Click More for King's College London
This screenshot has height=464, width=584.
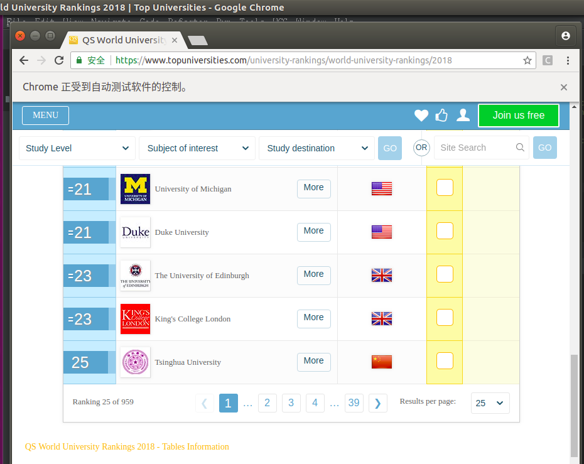(313, 318)
